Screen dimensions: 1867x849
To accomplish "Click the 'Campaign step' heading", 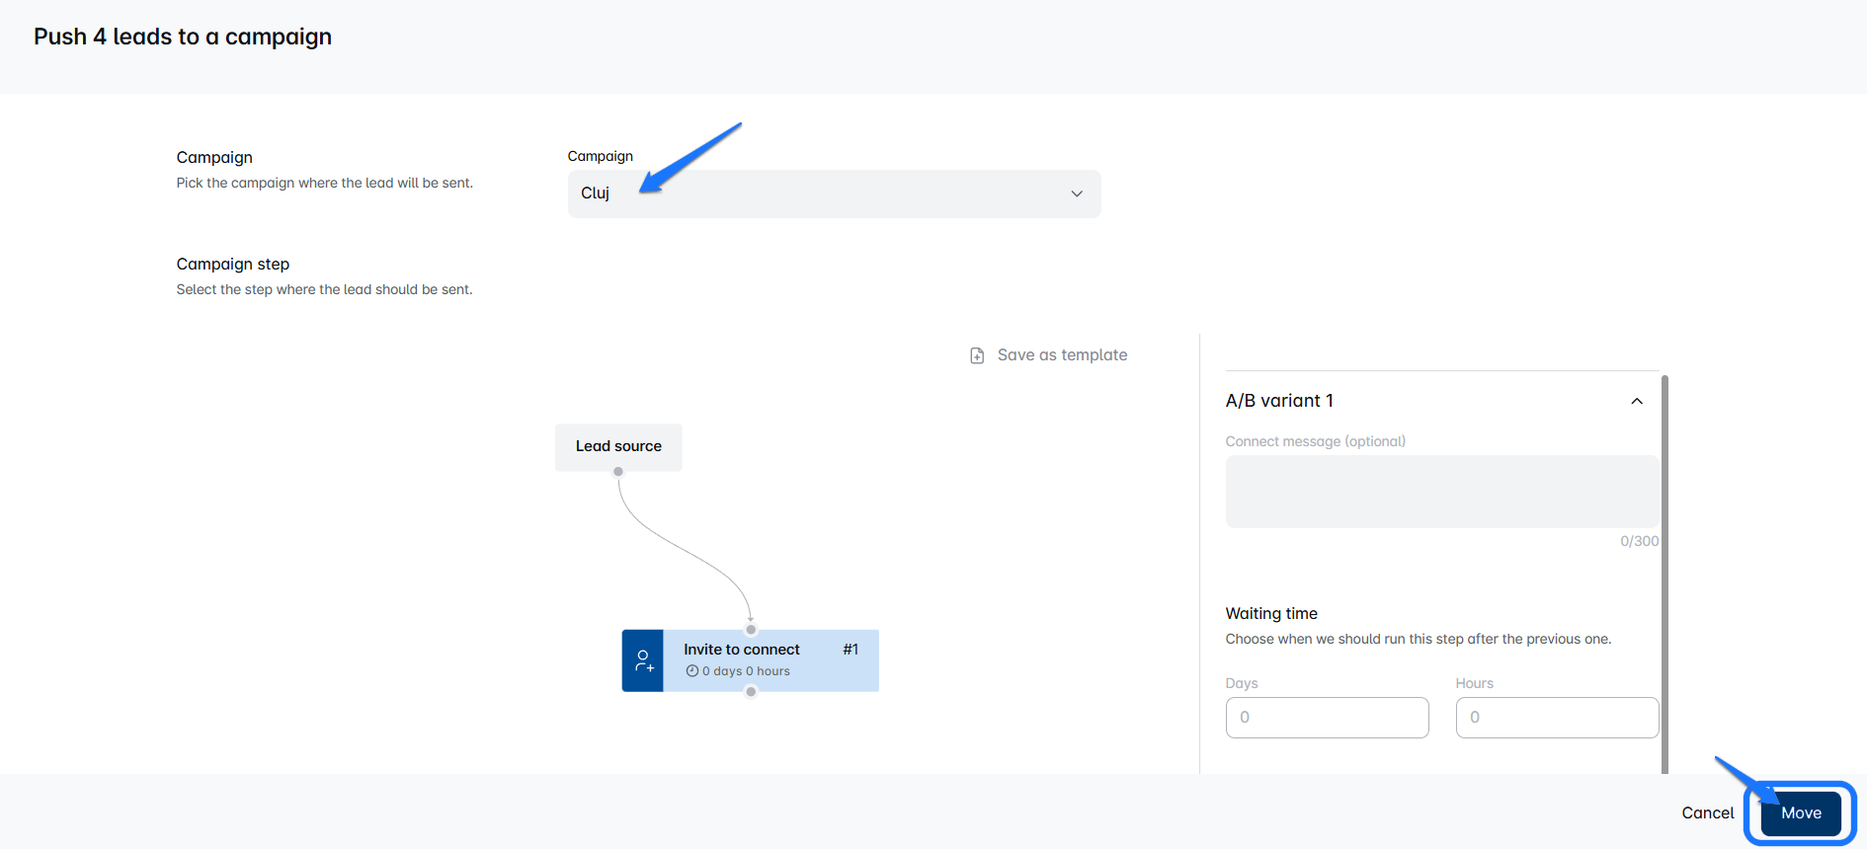I will pos(233,264).
